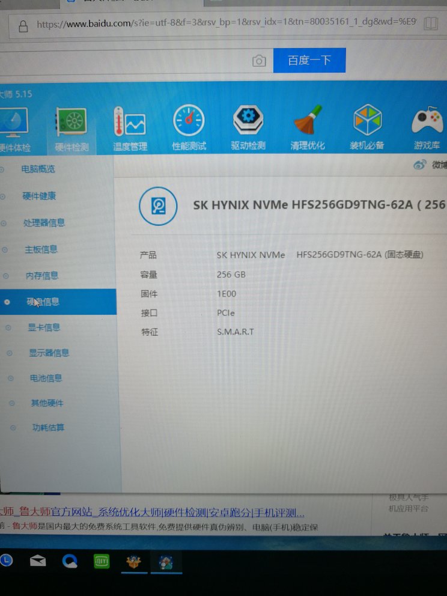Click the 容量 row label

tap(148, 275)
